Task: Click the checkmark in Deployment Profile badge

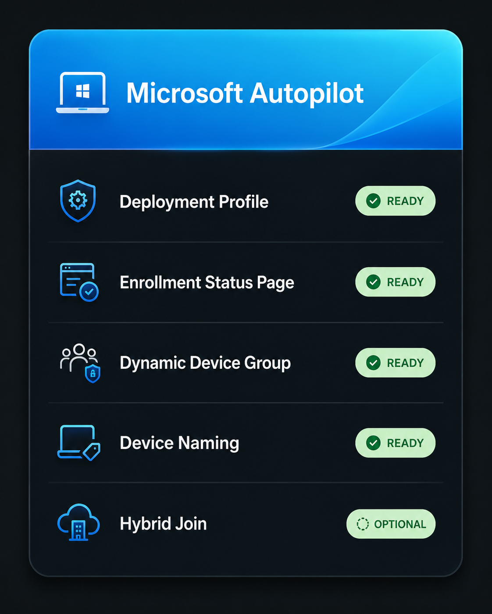Action: click(x=373, y=201)
